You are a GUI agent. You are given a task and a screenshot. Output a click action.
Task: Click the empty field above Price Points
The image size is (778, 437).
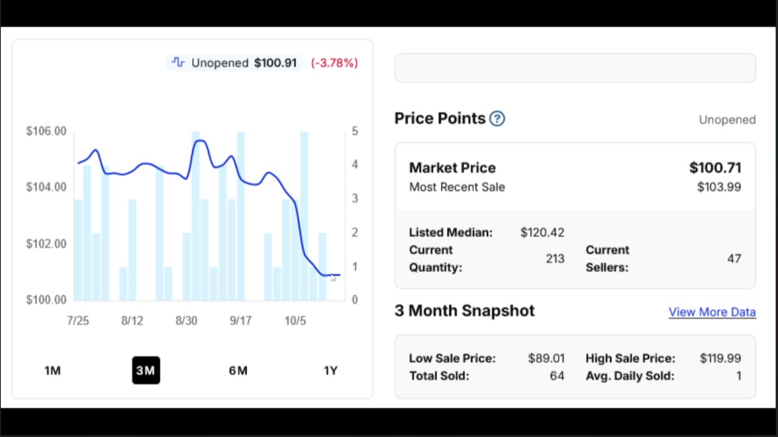click(x=575, y=67)
